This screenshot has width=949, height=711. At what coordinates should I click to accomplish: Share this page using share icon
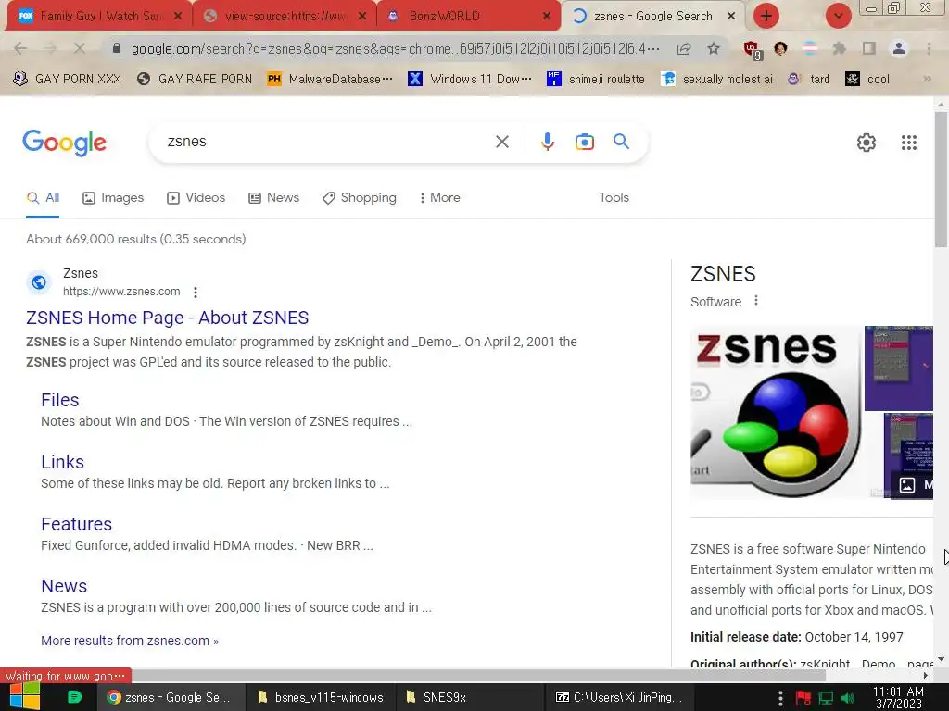click(x=684, y=48)
